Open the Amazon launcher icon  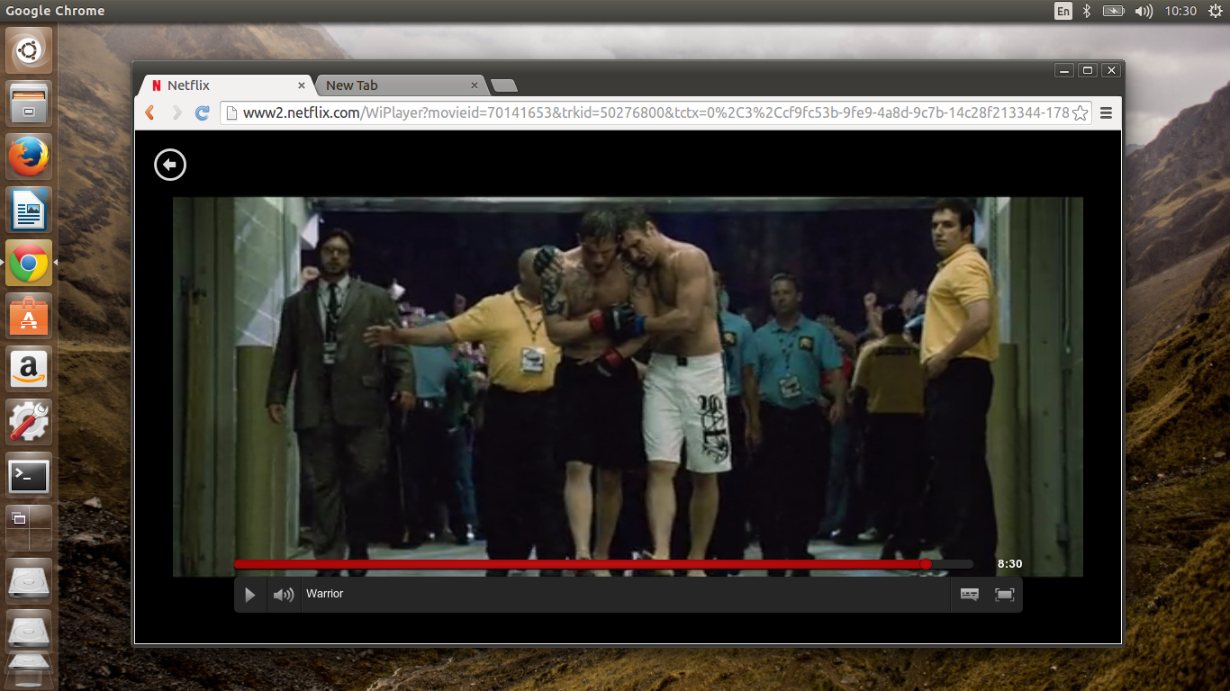[x=29, y=369]
